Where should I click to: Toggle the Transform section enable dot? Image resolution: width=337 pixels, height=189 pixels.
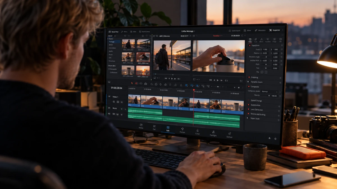coord(249,45)
